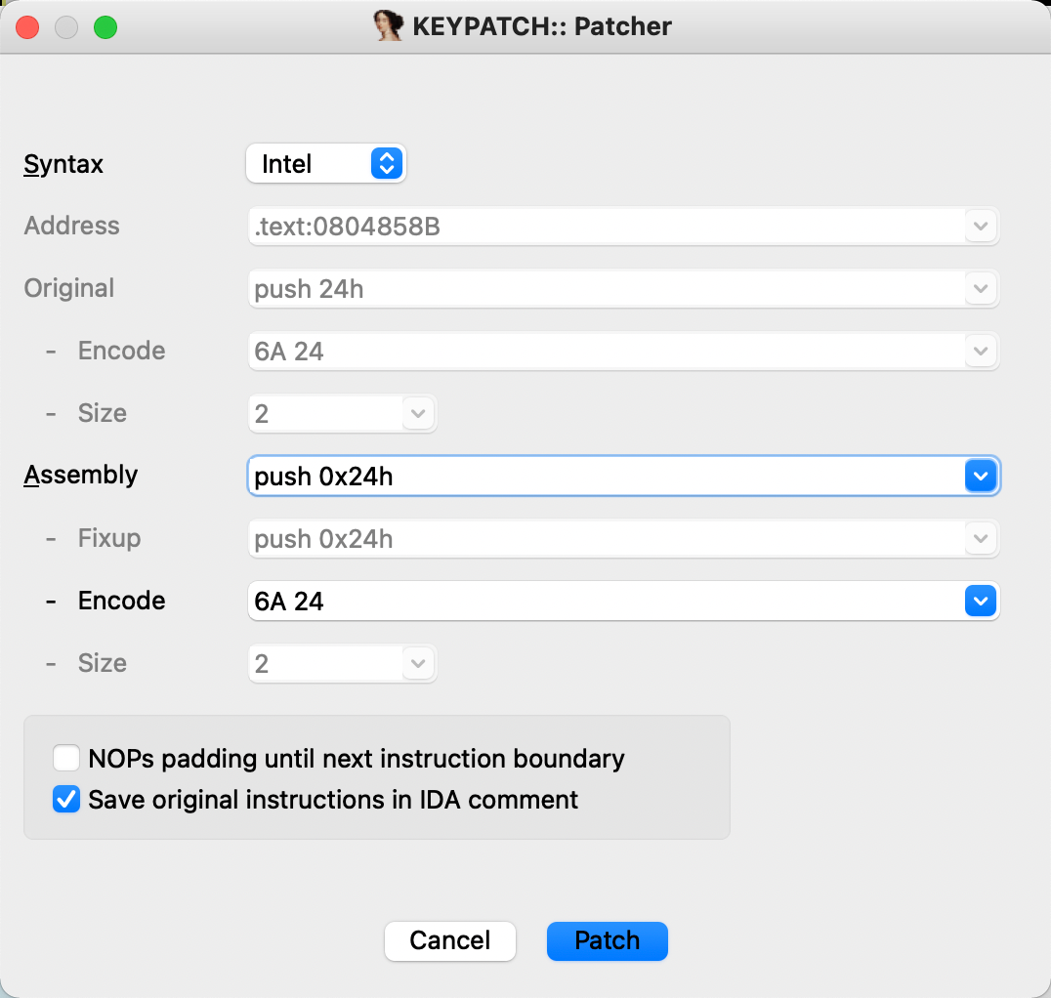Click the Keypatch icon in title bar
Screen dimensions: 1051x998
[x=389, y=26]
